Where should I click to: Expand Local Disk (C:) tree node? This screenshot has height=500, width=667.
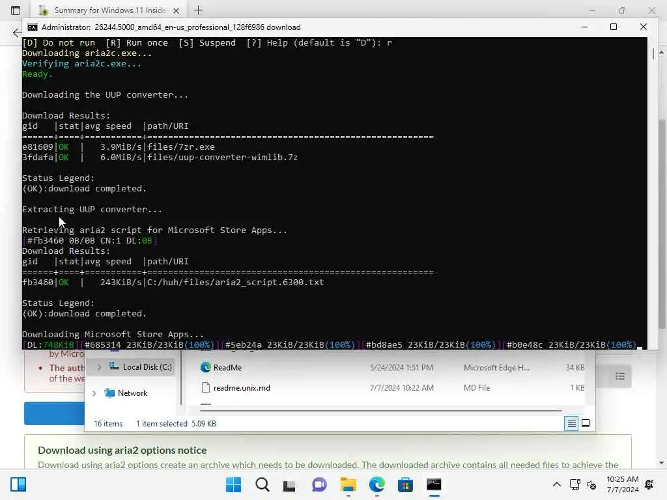99,367
